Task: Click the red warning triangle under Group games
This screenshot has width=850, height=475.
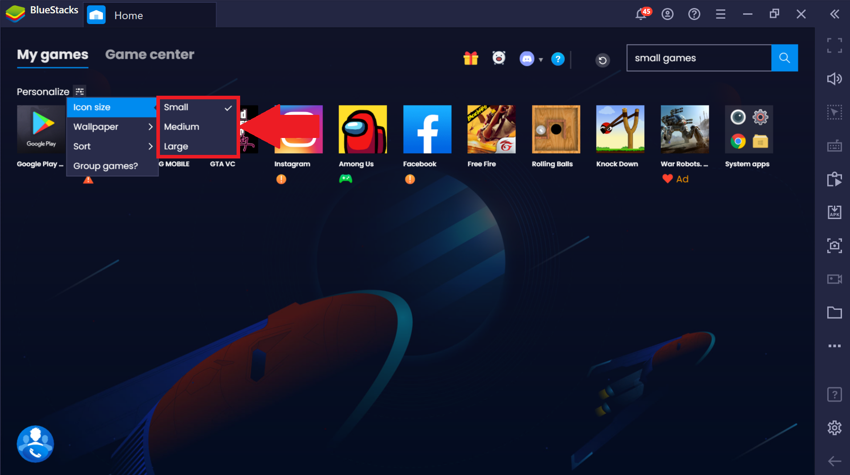Action: (88, 180)
